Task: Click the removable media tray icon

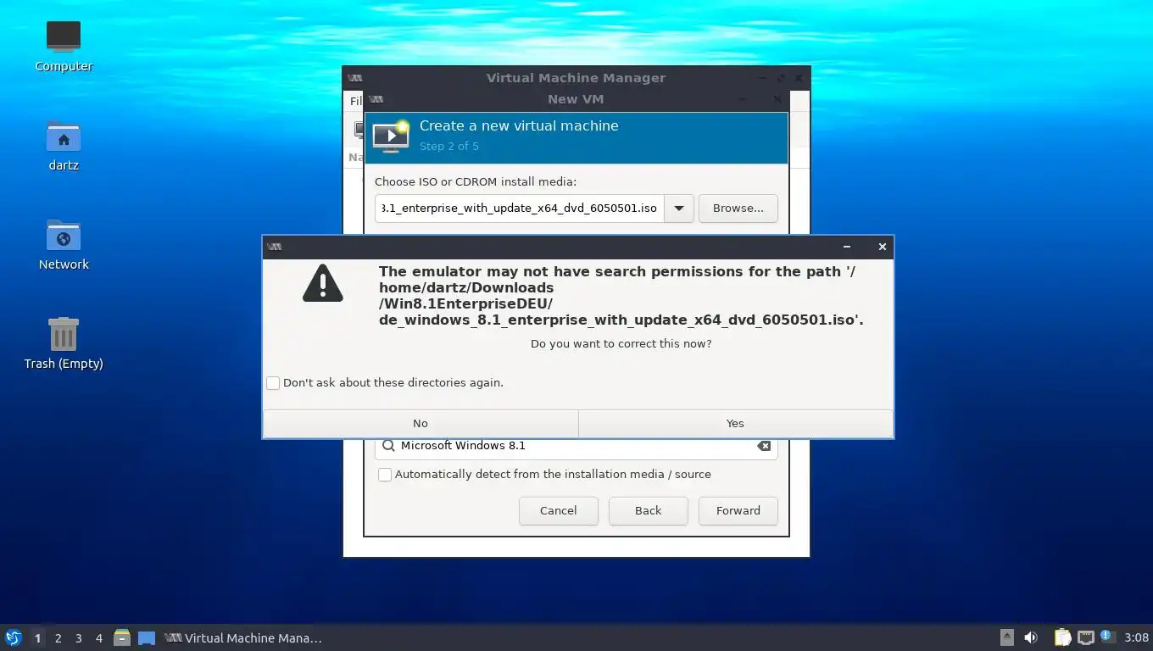Action: pyautogui.click(x=1006, y=637)
